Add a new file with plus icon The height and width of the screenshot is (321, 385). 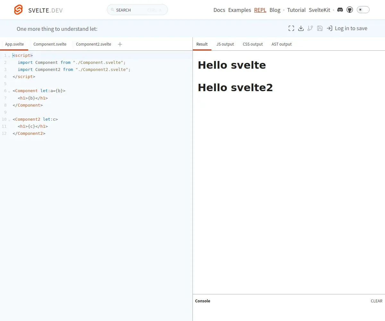(x=120, y=44)
